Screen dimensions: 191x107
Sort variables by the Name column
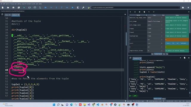138,15
